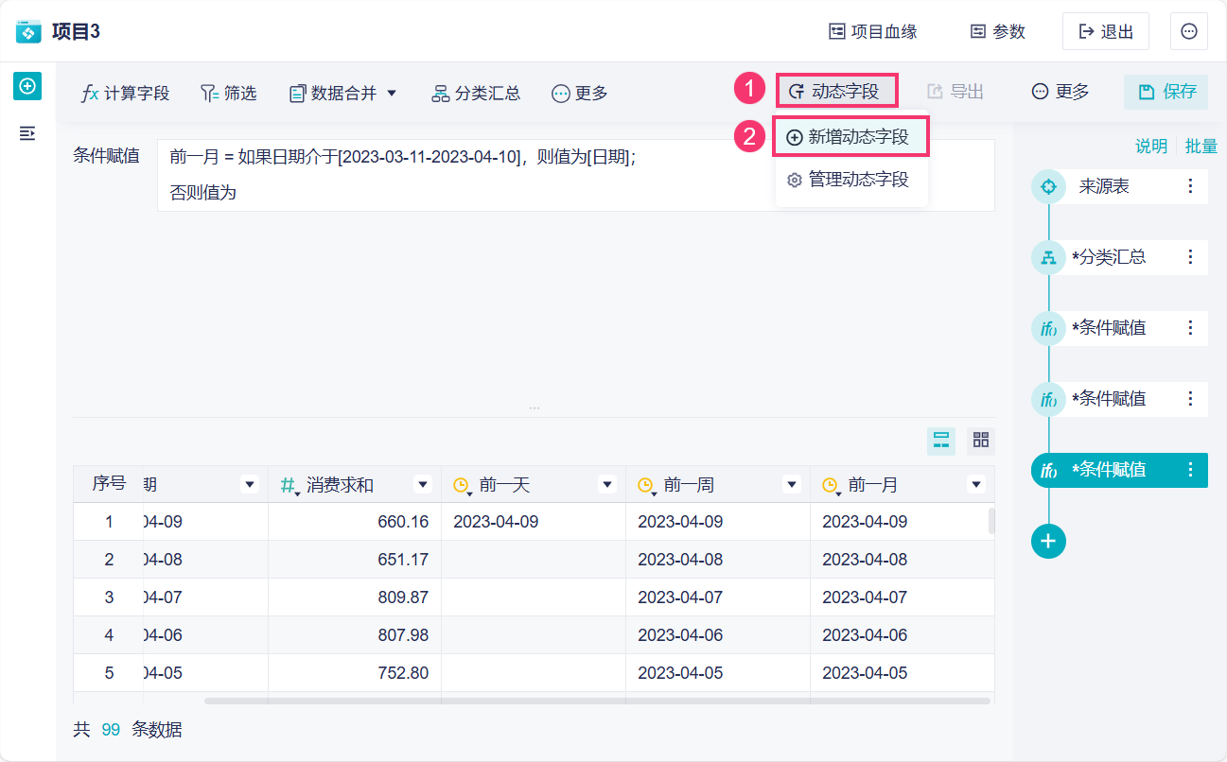Select 新增动态字段 menu item
Image resolution: width=1227 pixels, height=762 pixels.
tap(850, 137)
